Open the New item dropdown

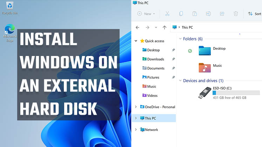tap(146, 14)
